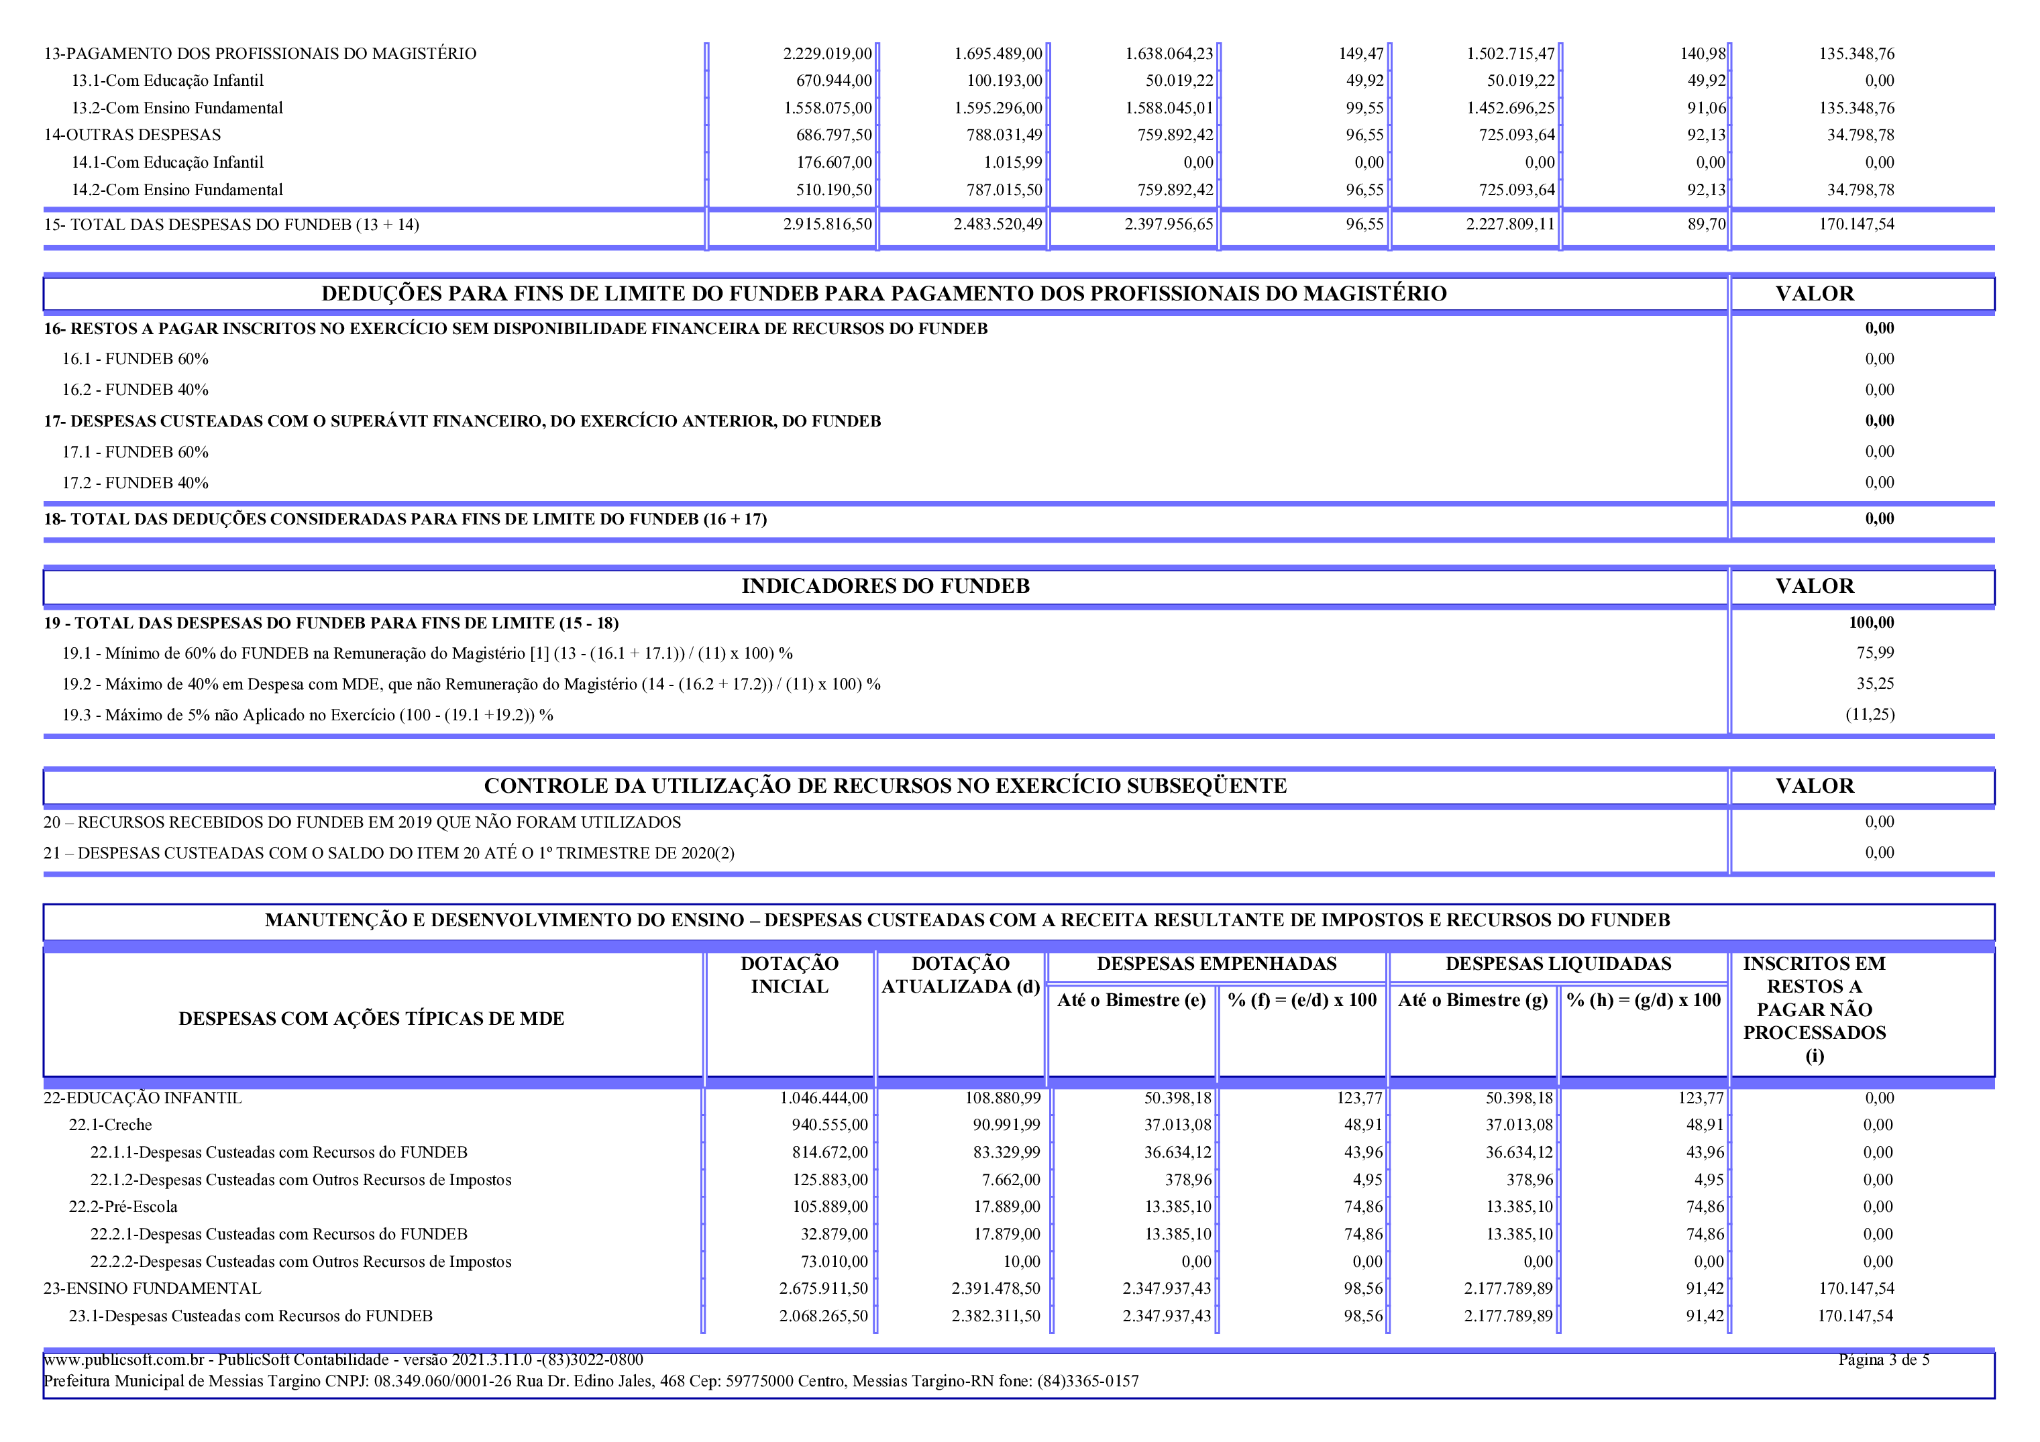Select the DESPESAS LIQUIDADAS column header
This screenshot has height=1442, width=2040.
click(x=1558, y=964)
